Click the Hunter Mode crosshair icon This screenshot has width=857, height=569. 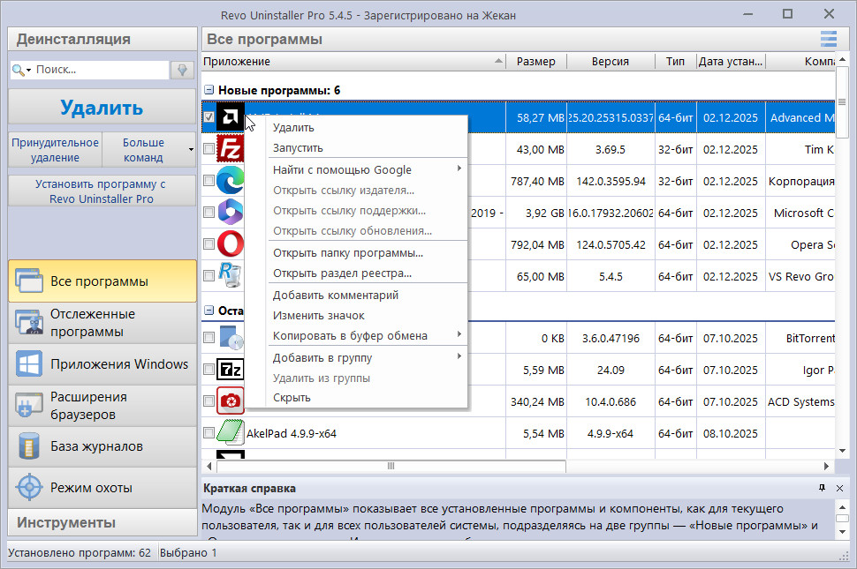(29, 487)
